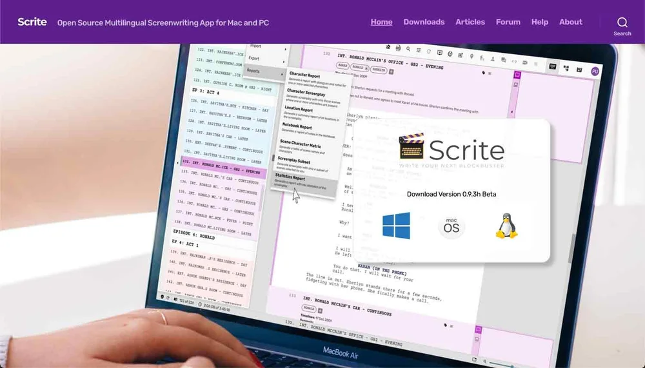Click the Windows download logo
The image size is (645, 368).
(x=396, y=226)
